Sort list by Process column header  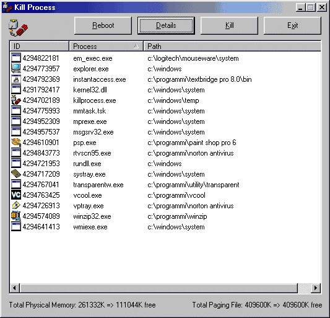106,46
